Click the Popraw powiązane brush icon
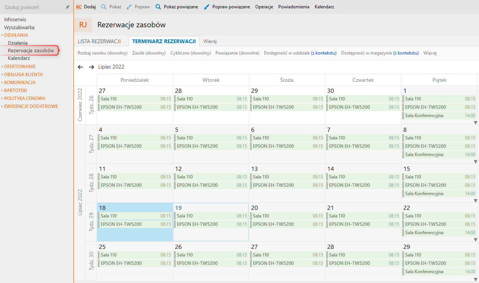 pos(207,7)
